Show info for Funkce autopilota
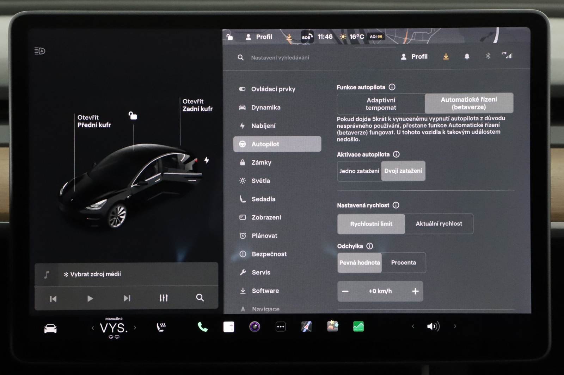The width and height of the screenshot is (564, 375). [392, 87]
